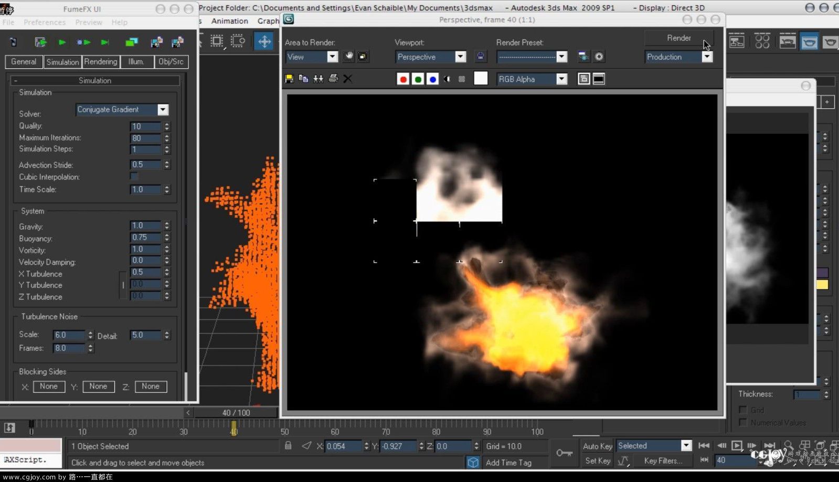
Task: Click Lock to Viewport icon
Action: coord(480,56)
